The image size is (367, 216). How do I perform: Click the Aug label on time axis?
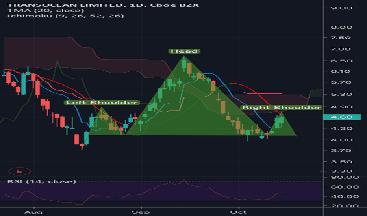pos(33,212)
